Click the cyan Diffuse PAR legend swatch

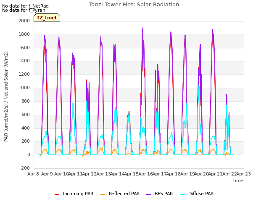[182, 194]
